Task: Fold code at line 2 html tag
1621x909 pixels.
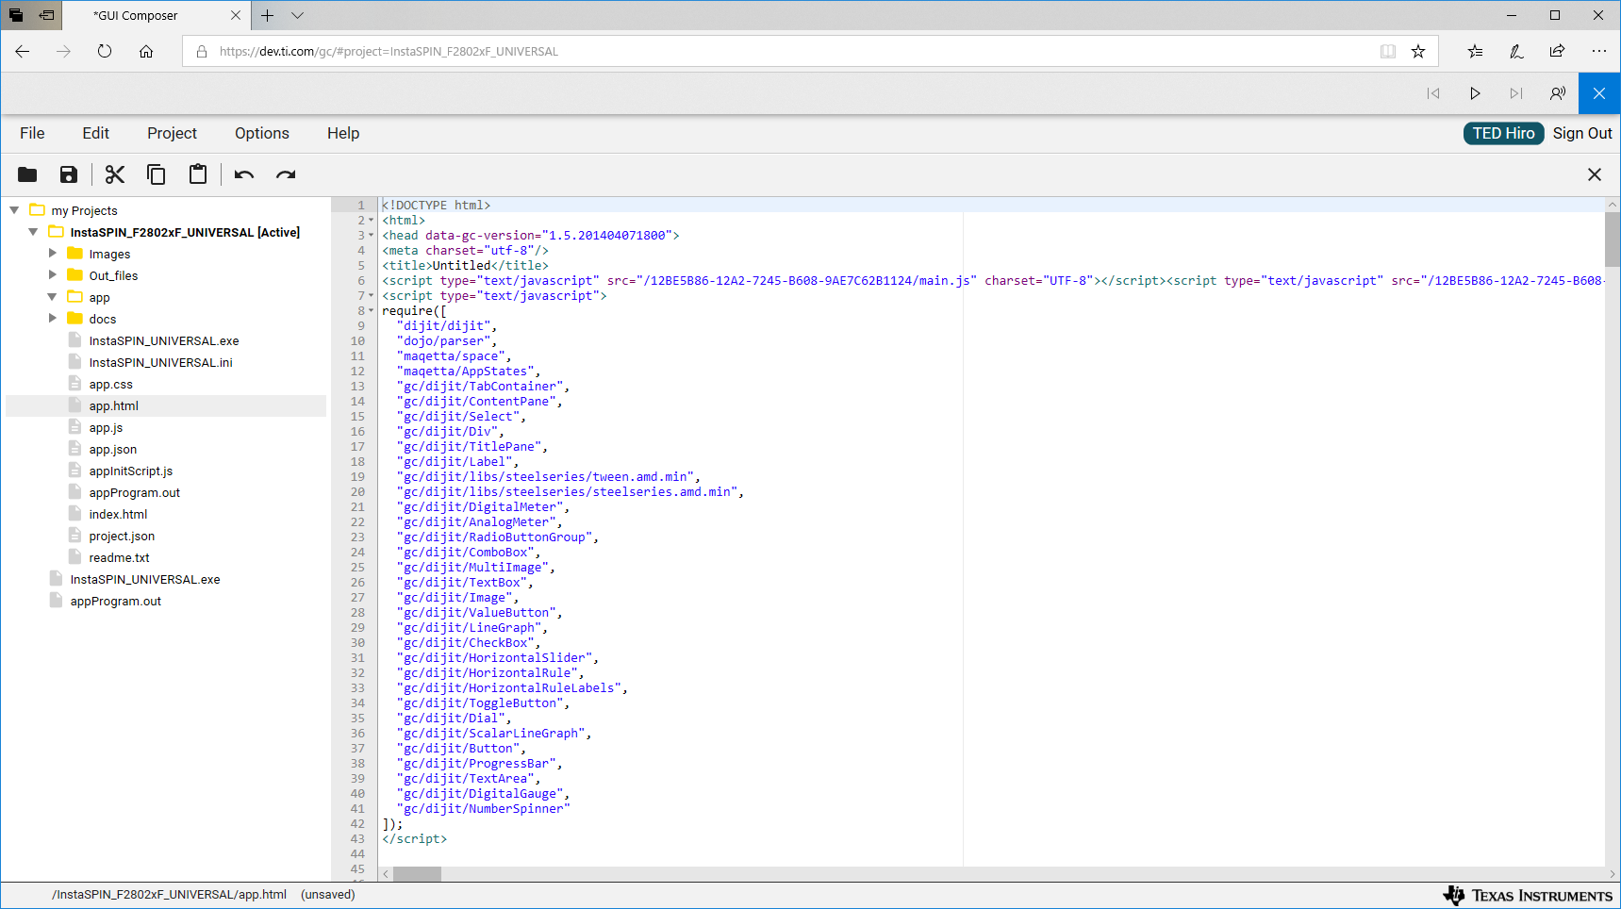Action: [371, 221]
